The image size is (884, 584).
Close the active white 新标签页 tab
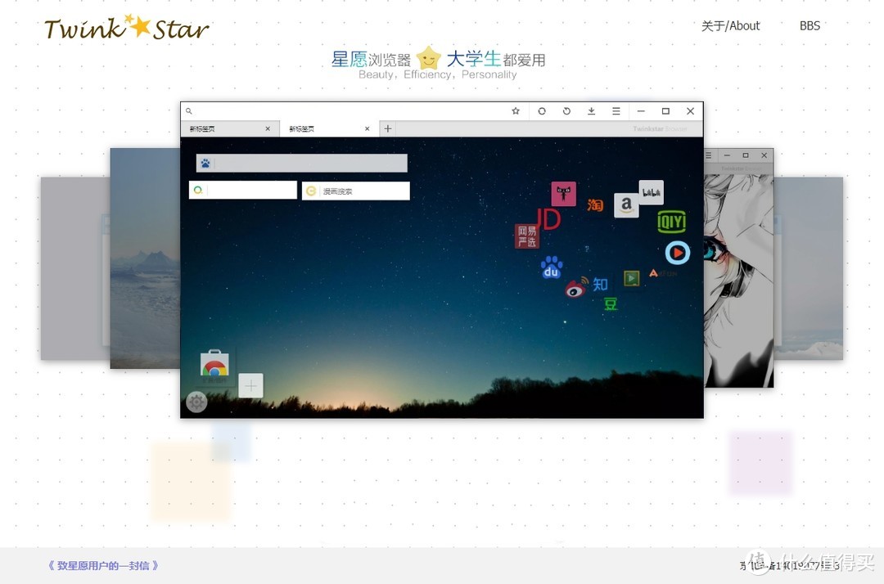367,129
